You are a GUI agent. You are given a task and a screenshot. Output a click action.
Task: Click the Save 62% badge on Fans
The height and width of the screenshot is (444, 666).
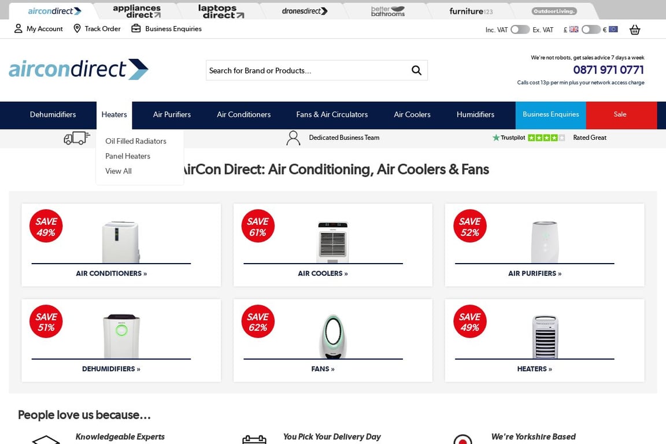[x=258, y=321]
